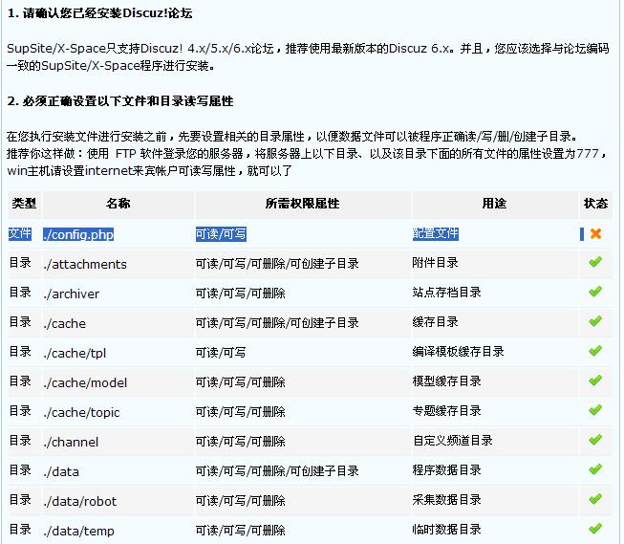Viewport: 624px width, 544px height.
Task: Click the 专题缓存目录 usage cell
Action: click(x=447, y=410)
